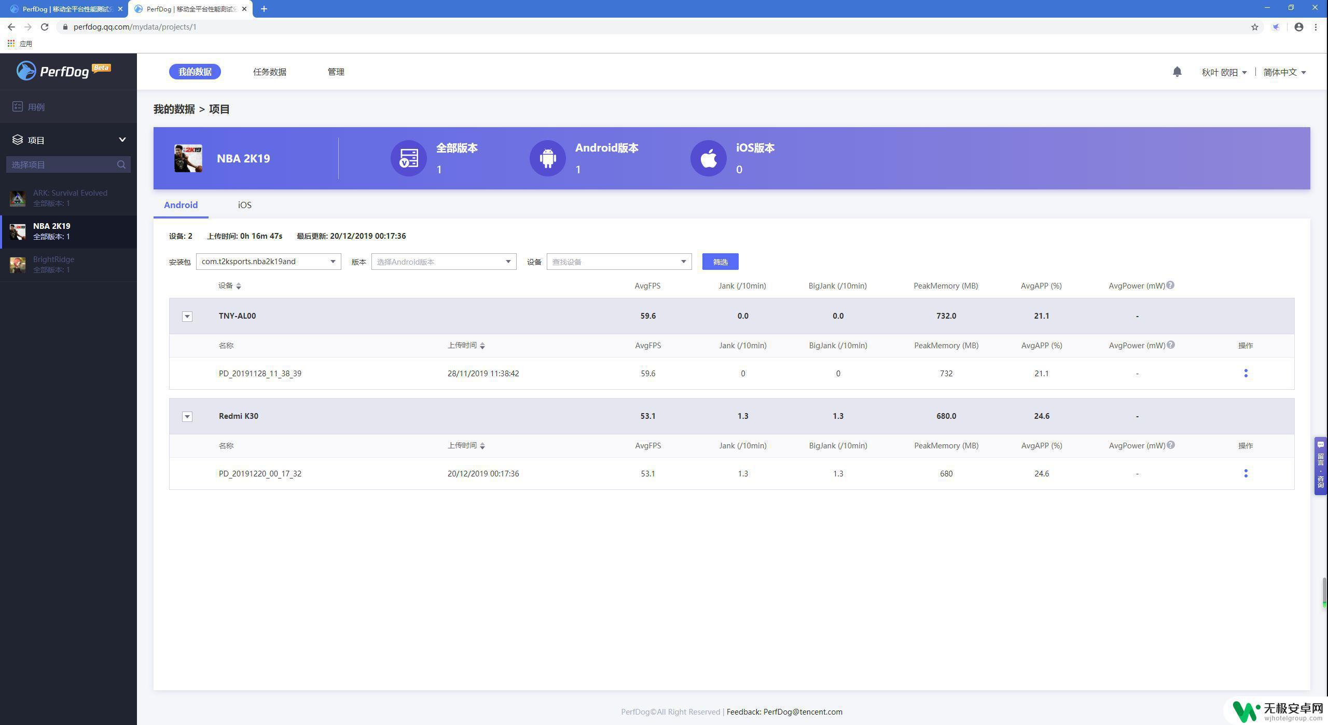Open record PD_20191220_00_17_32

[260, 473]
